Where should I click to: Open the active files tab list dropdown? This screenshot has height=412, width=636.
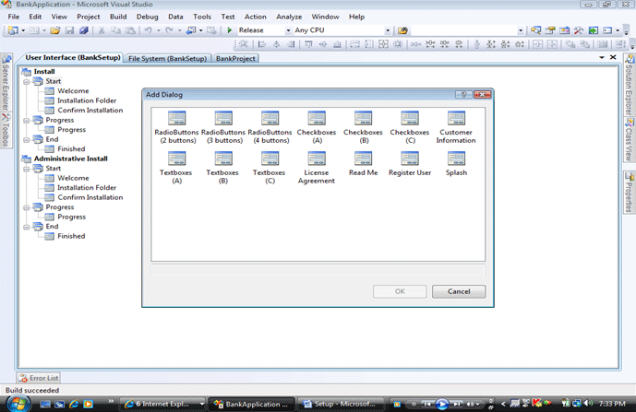coord(602,57)
